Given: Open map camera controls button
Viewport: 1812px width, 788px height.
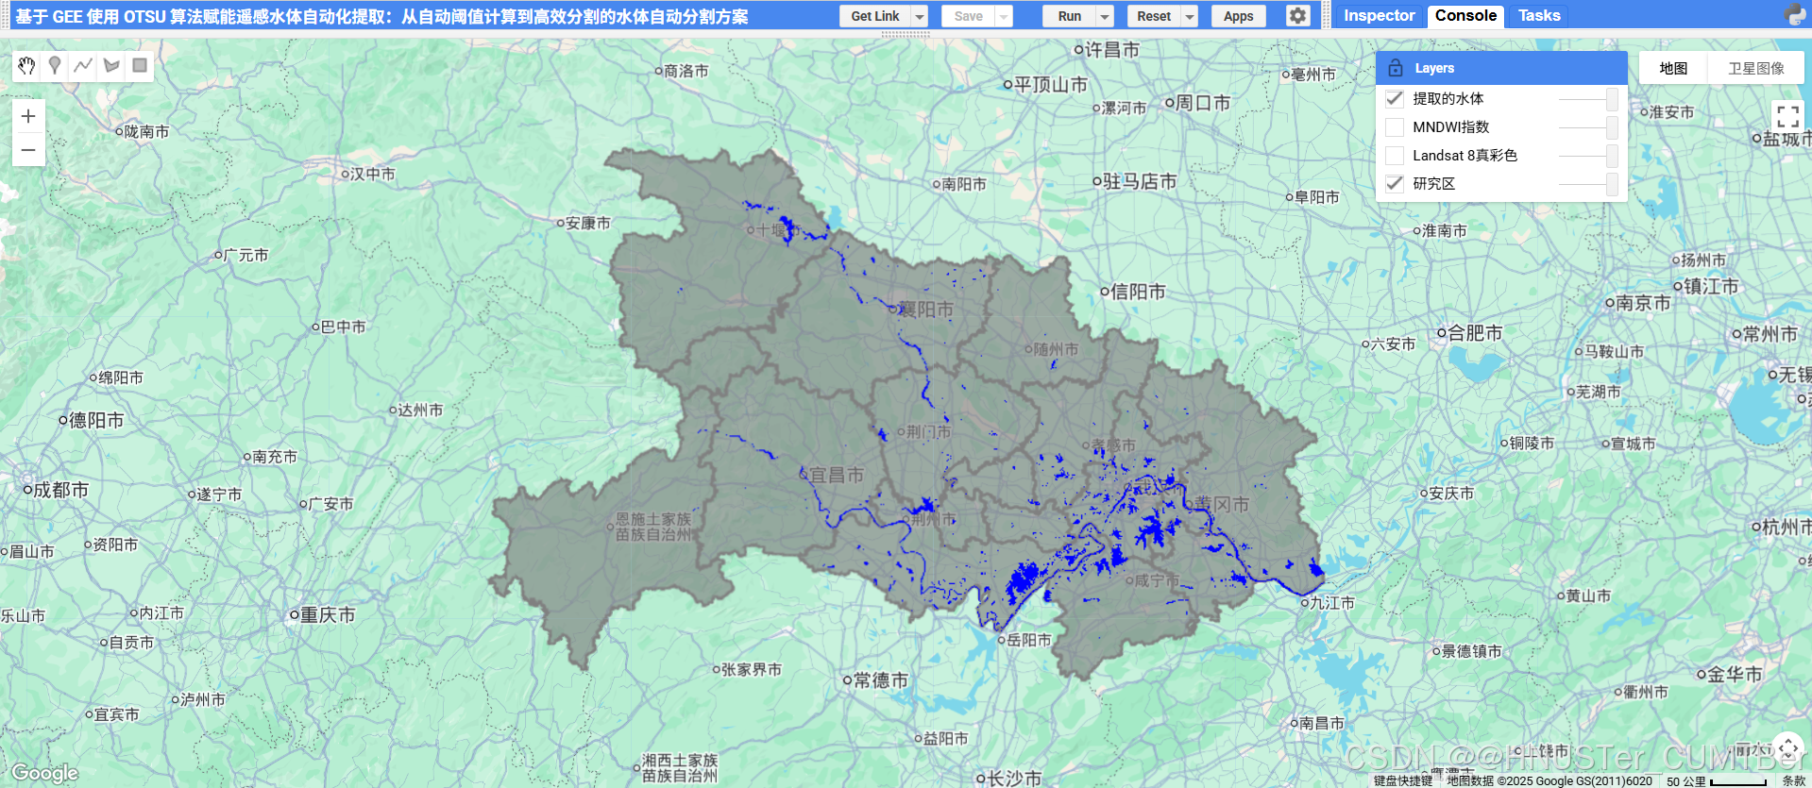Looking at the screenshot, I should tap(1788, 749).
